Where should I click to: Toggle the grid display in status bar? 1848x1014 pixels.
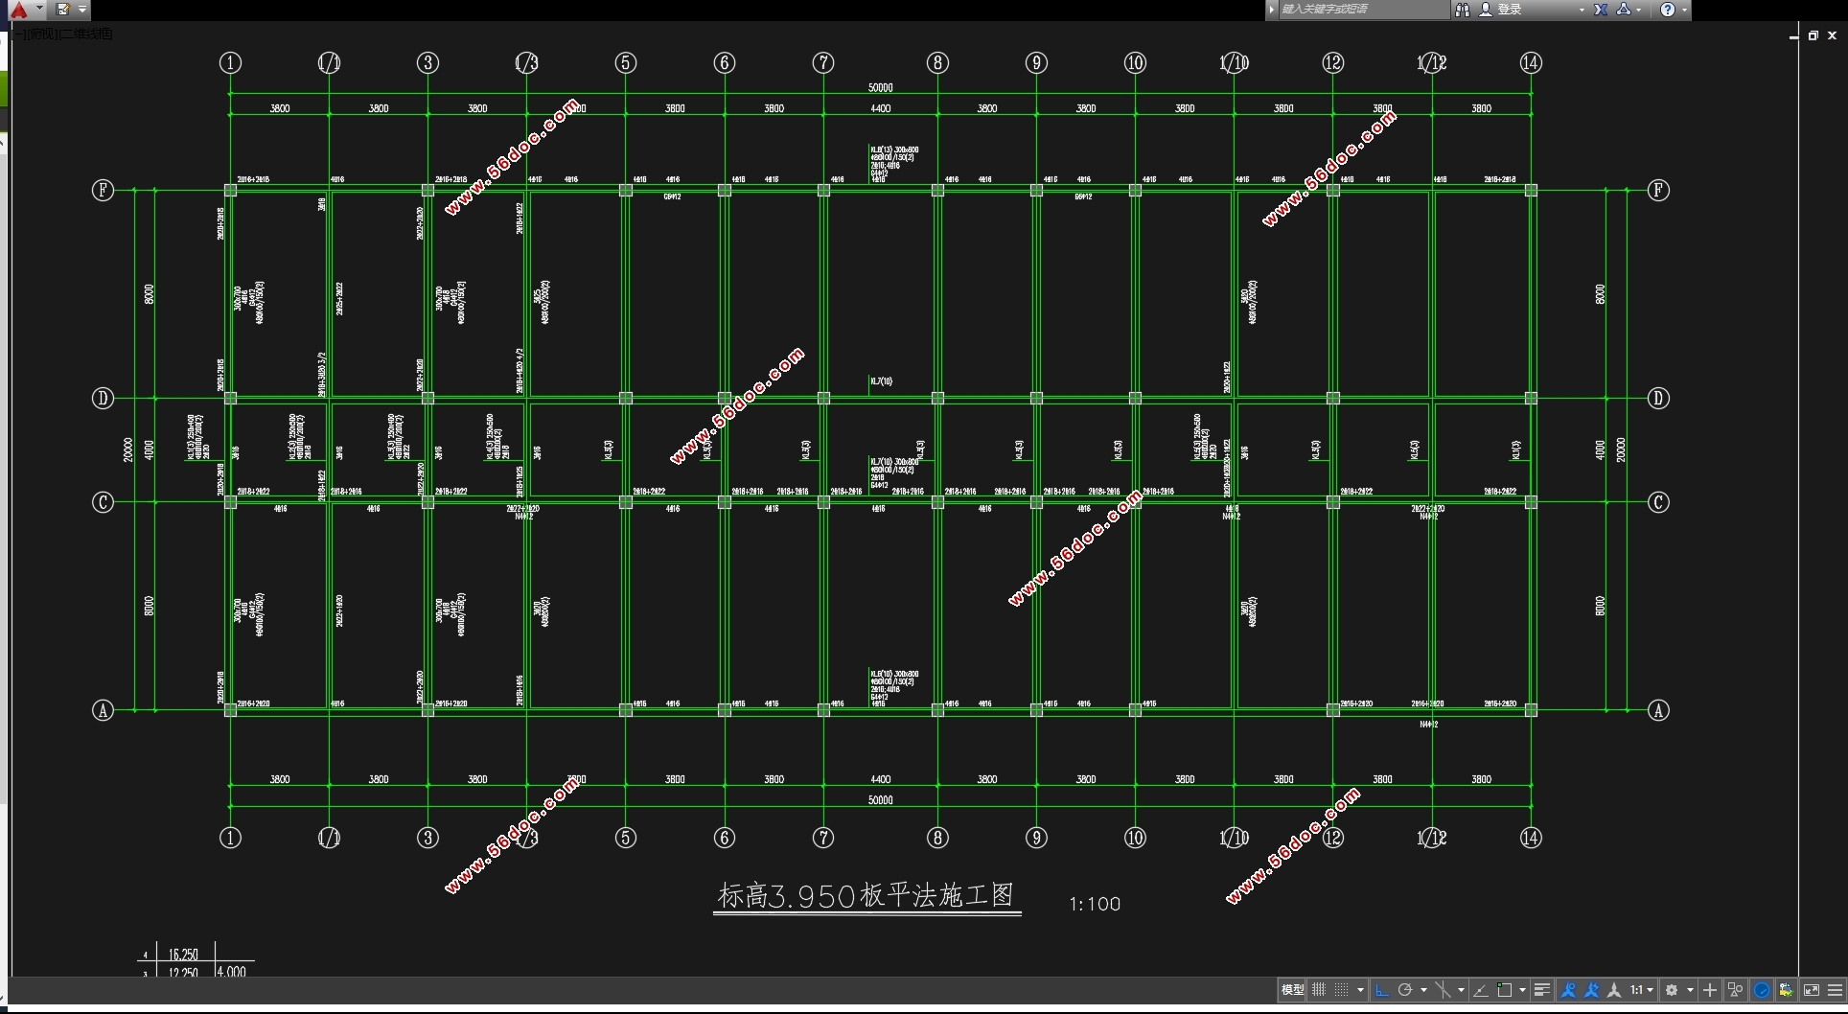[x=1319, y=990]
